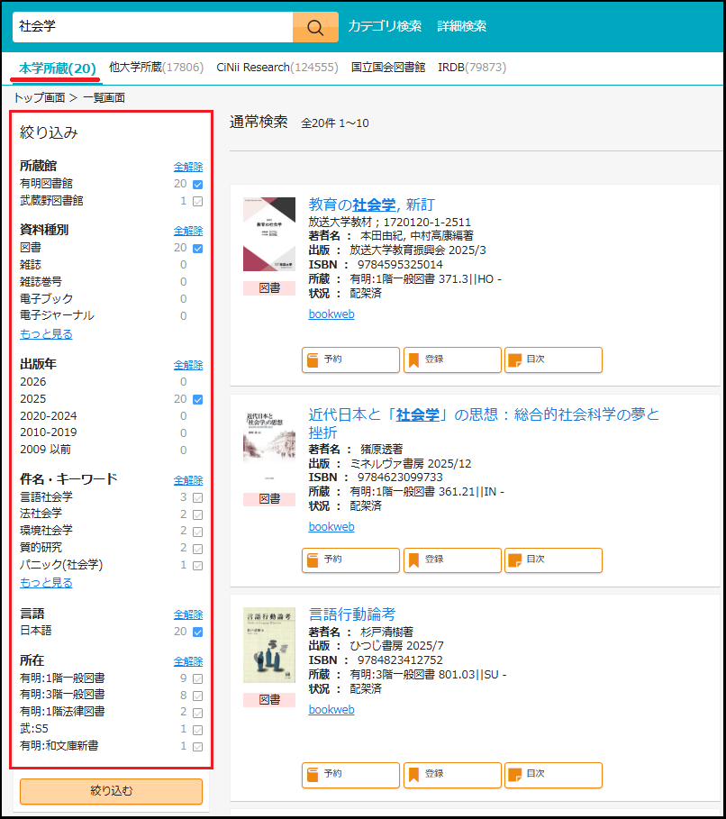Check the パニック(社会学) checkbox

197,566
